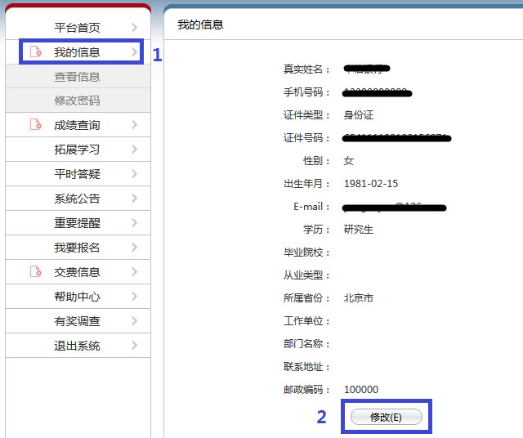The image size is (523, 438).
Task: Go to 成绩查询 menu item
Action: (78, 125)
